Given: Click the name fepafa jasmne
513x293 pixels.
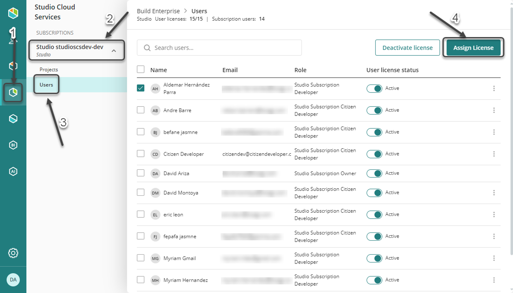Looking at the screenshot, I should (x=180, y=236).
